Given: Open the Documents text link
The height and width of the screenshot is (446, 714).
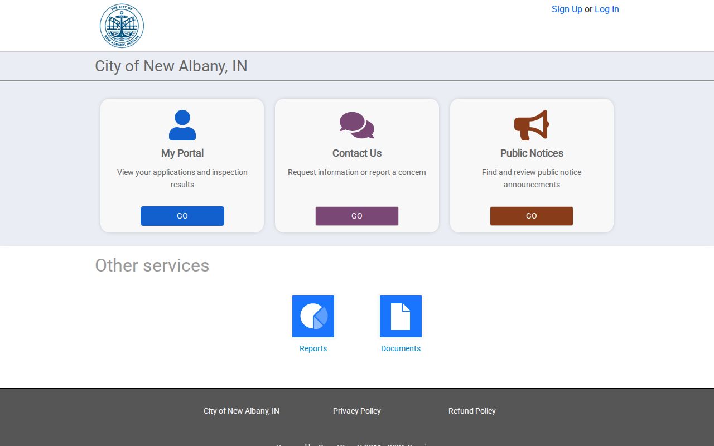Looking at the screenshot, I should pos(401,348).
